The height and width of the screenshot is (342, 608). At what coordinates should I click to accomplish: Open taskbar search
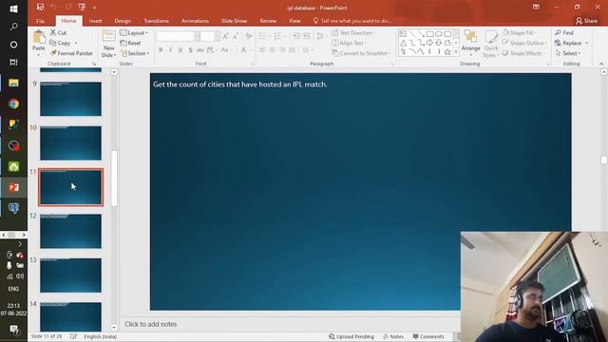13,27
